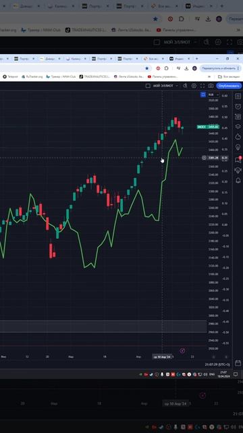Open a new browser tab with plus button

click(x=196, y=59)
